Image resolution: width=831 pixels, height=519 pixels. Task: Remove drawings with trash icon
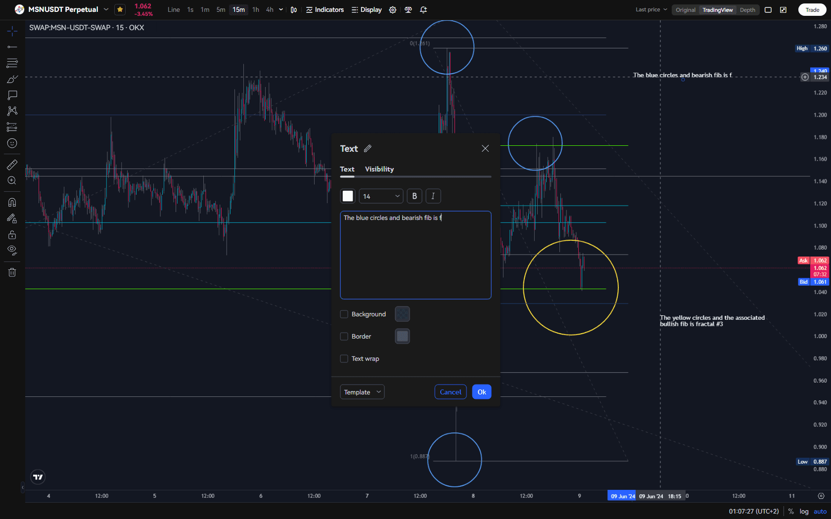pos(12,272)
